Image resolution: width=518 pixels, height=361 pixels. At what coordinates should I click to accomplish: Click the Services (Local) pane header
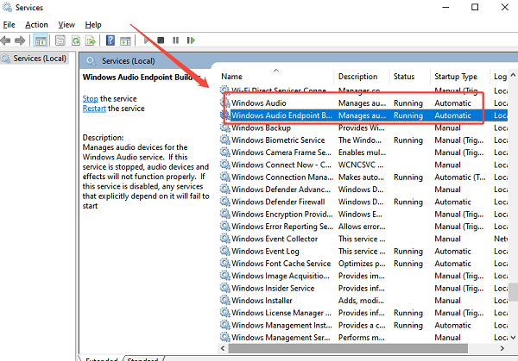(128, 61)
